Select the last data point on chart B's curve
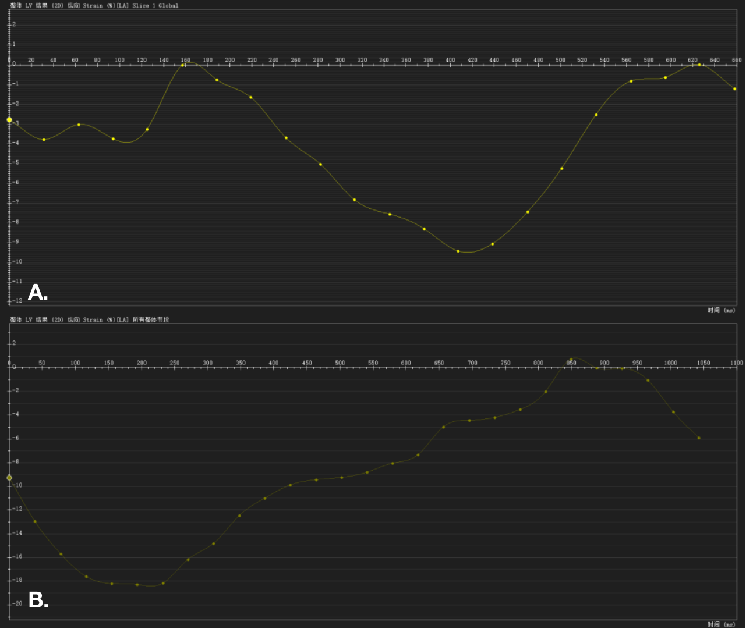746x629 pixels. click(699, 438)
